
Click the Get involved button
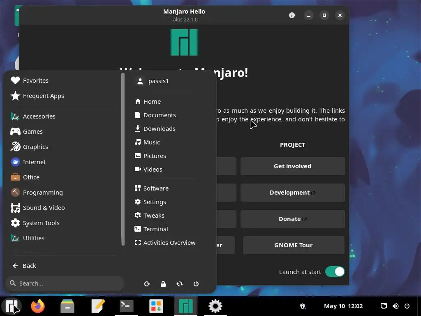(292, 166)
